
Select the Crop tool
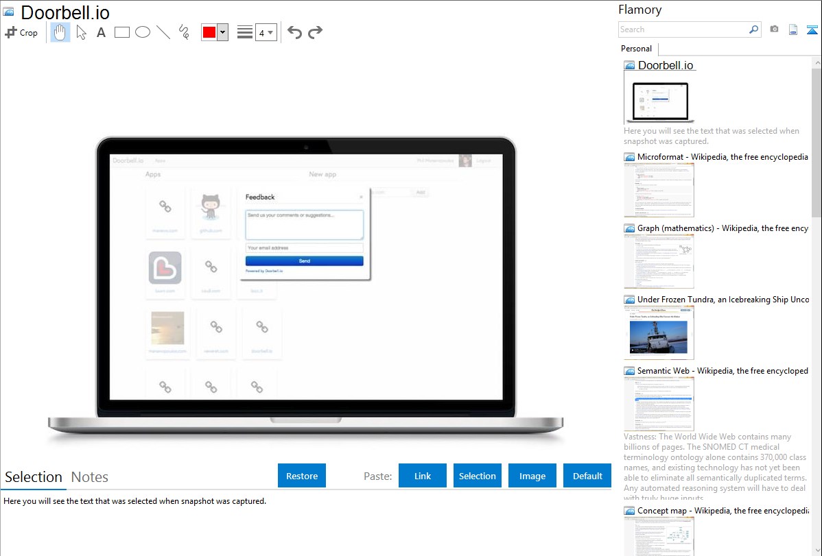click(x=21, y=32)
